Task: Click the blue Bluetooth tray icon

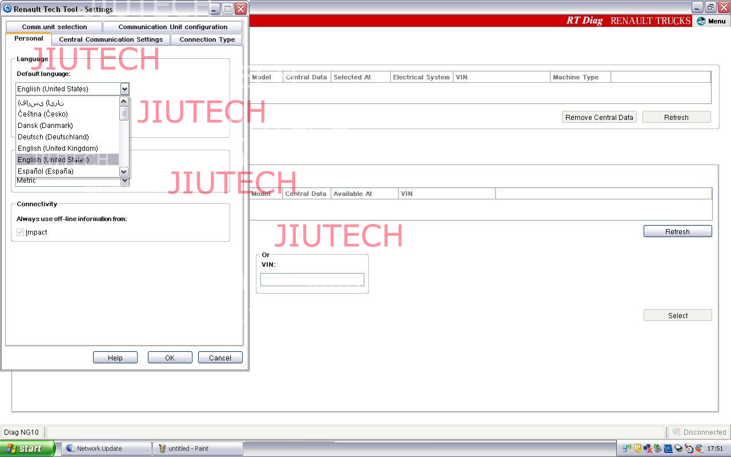Action: [x=668, y=448]
